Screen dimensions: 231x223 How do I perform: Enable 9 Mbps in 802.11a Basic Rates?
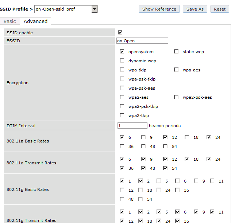(x=143, y=137)
